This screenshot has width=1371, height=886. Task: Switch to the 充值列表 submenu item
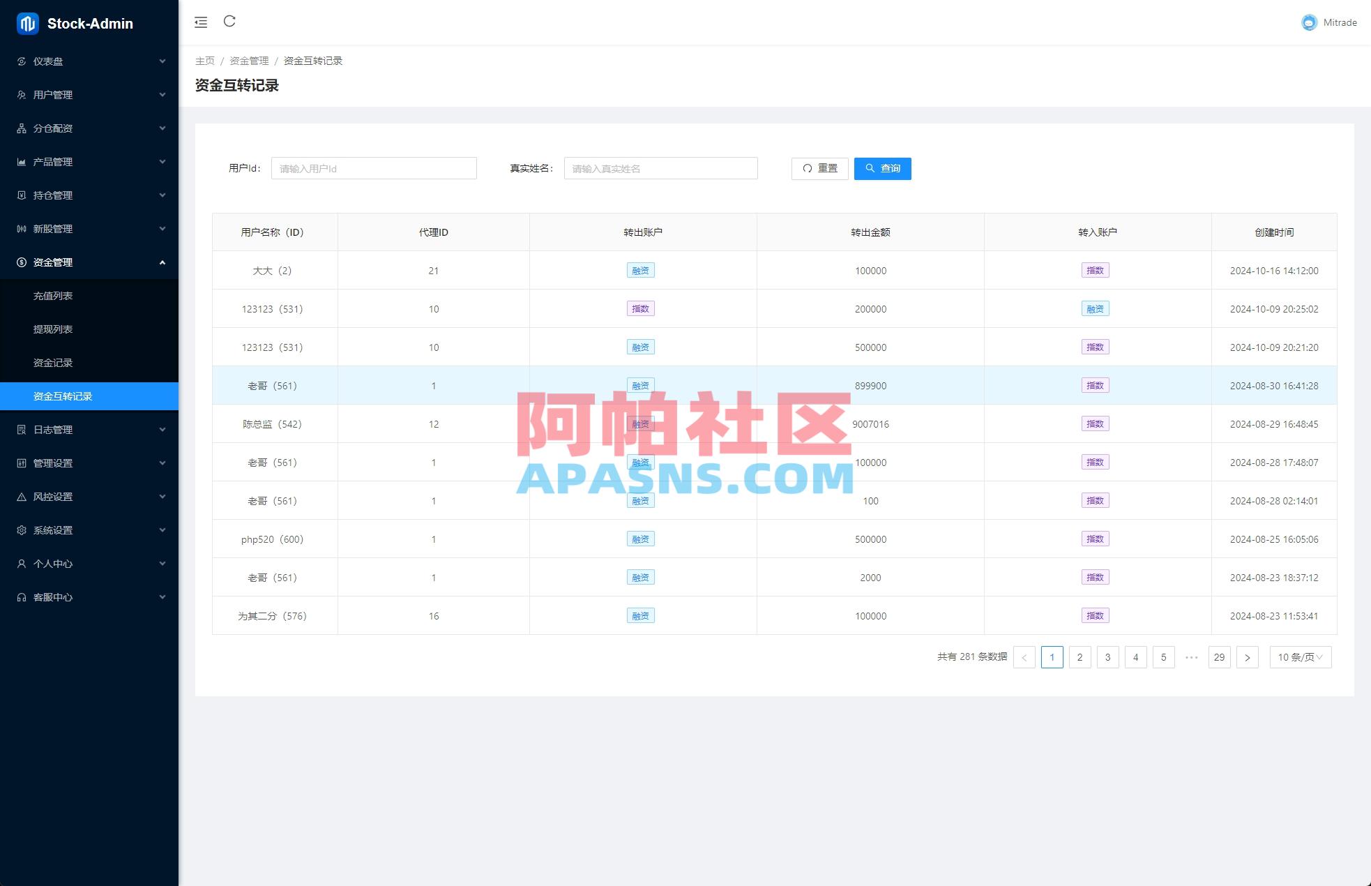click(x=52, y=296)
